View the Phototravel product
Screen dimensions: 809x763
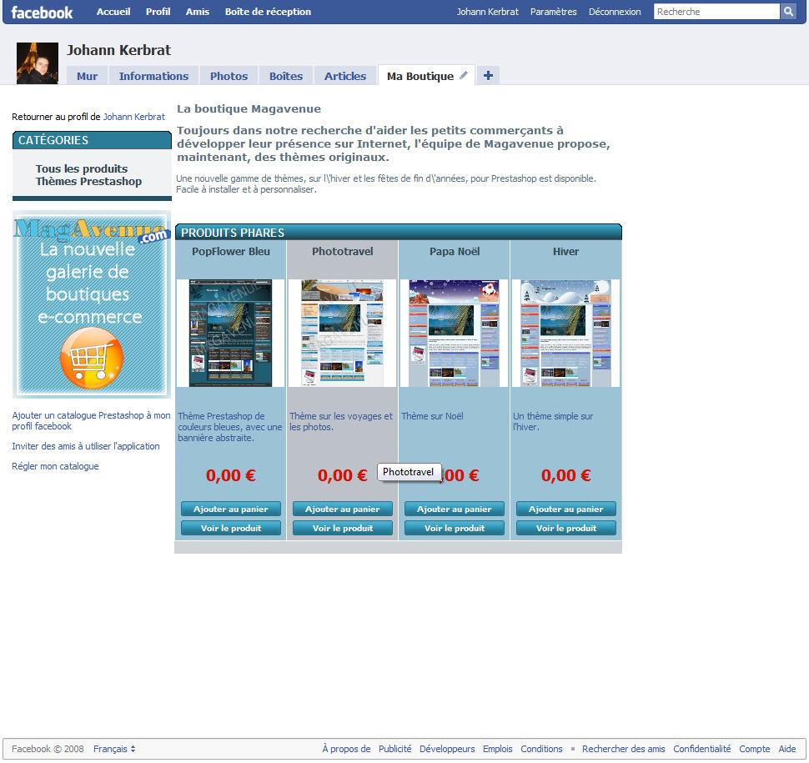[x=343, y=528]
